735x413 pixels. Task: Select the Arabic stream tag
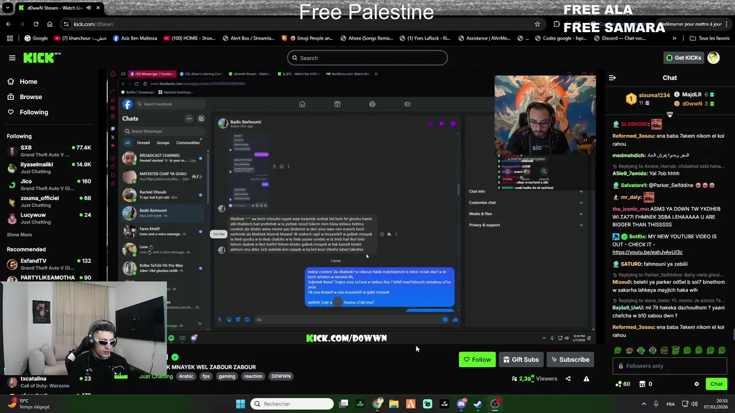click(186, 376)
